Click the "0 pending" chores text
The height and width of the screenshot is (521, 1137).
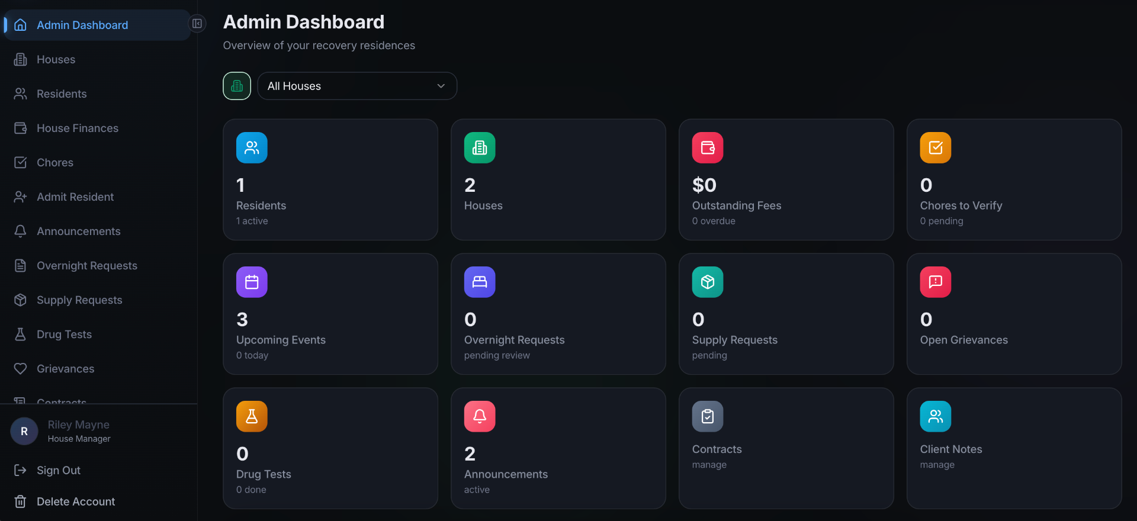click(942, 221)
